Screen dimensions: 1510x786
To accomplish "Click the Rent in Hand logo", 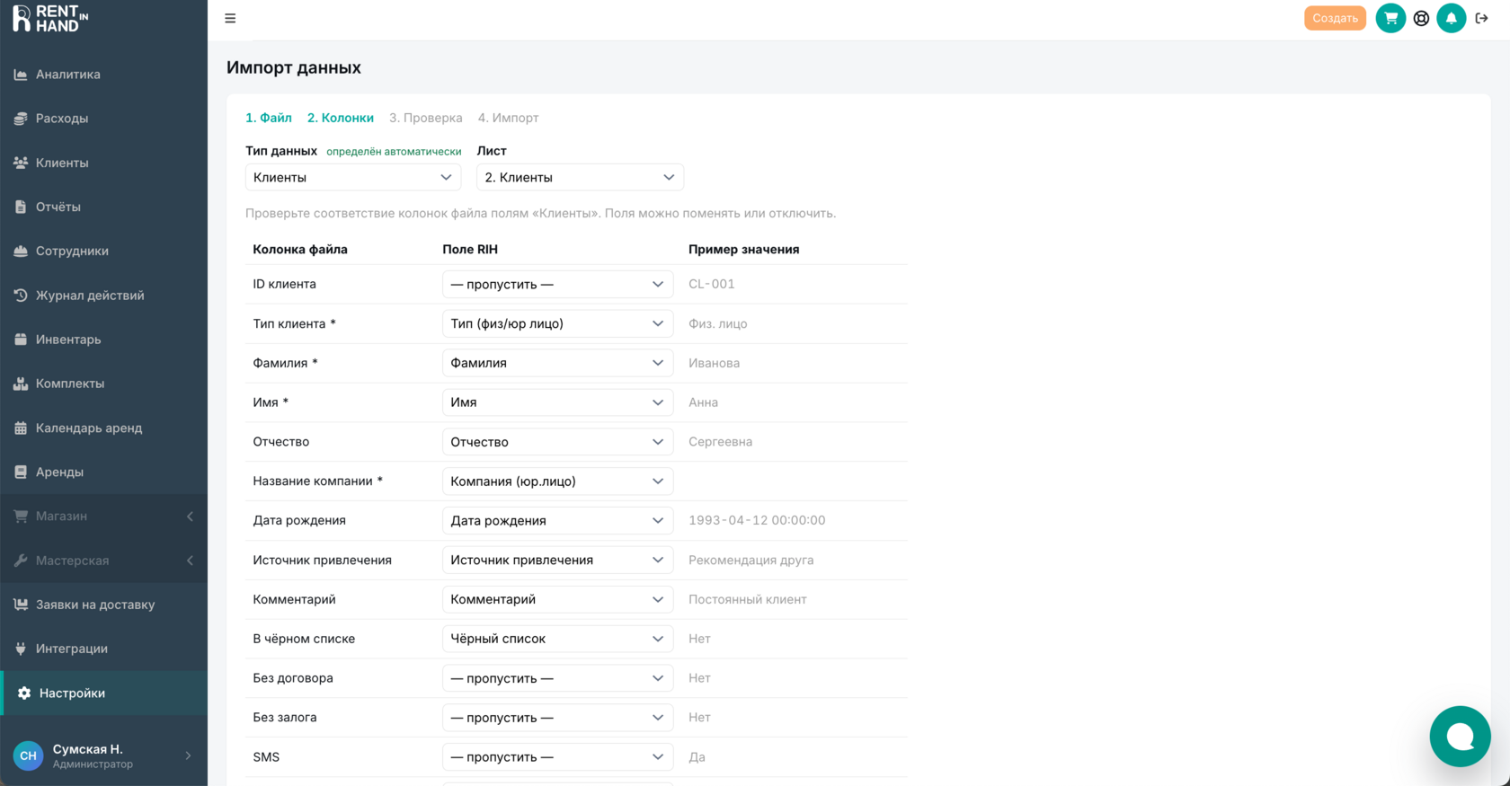I will pyautogui.click(x=50, y=18).
